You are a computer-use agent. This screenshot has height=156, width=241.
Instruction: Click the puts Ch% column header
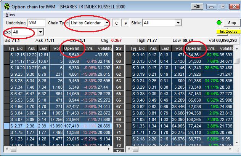210,48
